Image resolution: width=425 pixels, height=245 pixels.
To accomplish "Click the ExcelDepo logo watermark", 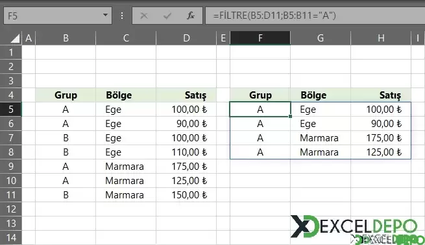I will [x=354, y=226].
